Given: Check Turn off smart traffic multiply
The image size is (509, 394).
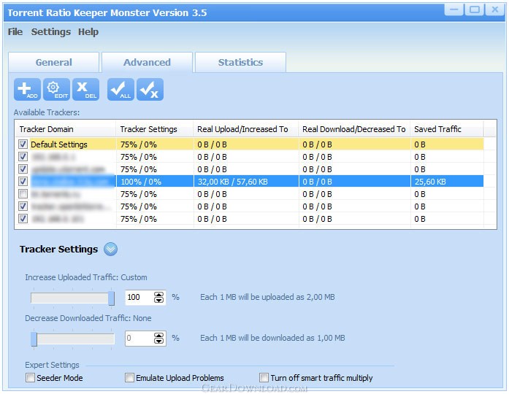Looking at the screenshot, I should [x=264, y=378].
